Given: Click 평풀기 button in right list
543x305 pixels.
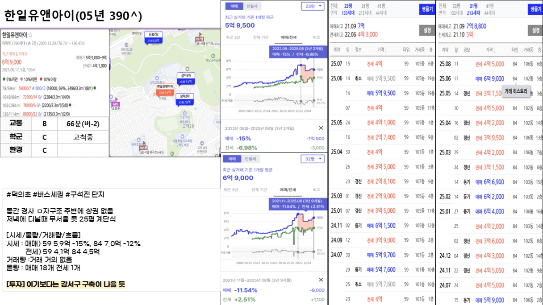Looking at the screenshot, I should pos(535,9).
